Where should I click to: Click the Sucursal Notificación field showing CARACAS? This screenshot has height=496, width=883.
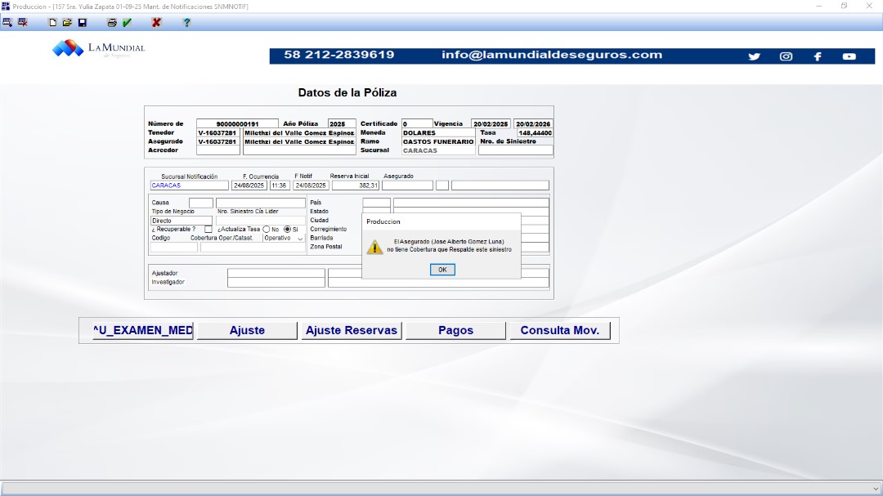pyautogui.click(x=189, y=185)
